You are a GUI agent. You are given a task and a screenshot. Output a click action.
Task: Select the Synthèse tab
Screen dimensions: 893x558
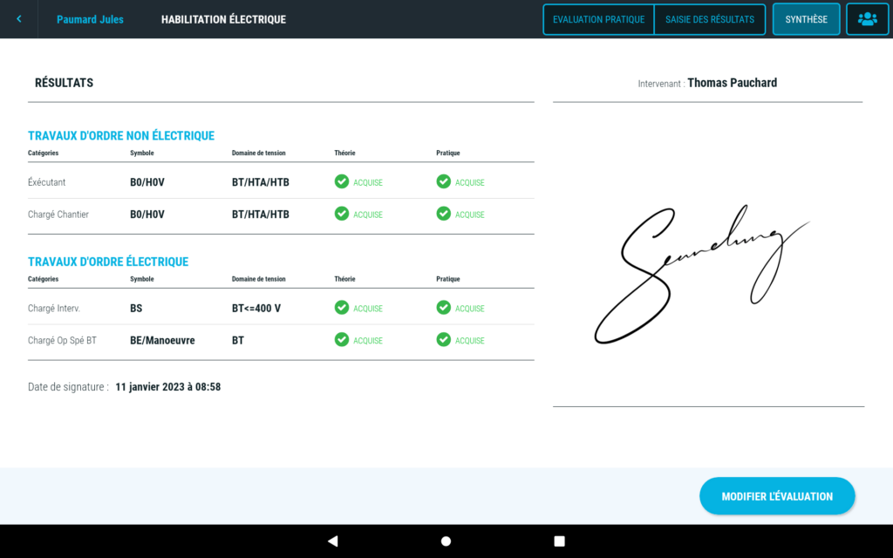click(x=806, y=19)
